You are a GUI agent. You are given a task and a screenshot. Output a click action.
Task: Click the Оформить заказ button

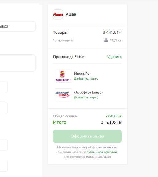[87, 136]
